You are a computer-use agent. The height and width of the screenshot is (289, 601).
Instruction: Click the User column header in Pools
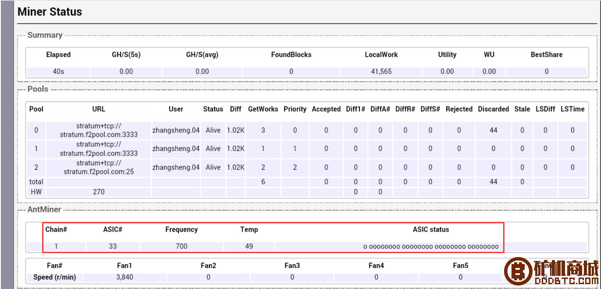pyautogui.click(x=176, y=109)
